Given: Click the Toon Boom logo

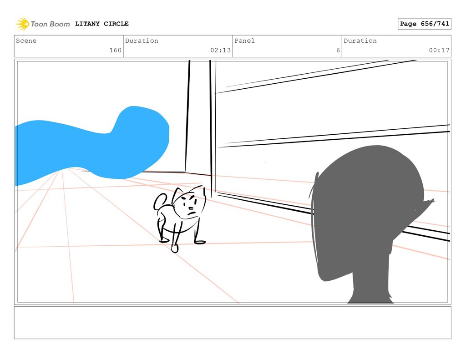Looking at the screenshot, I should [x=43, y=24].
